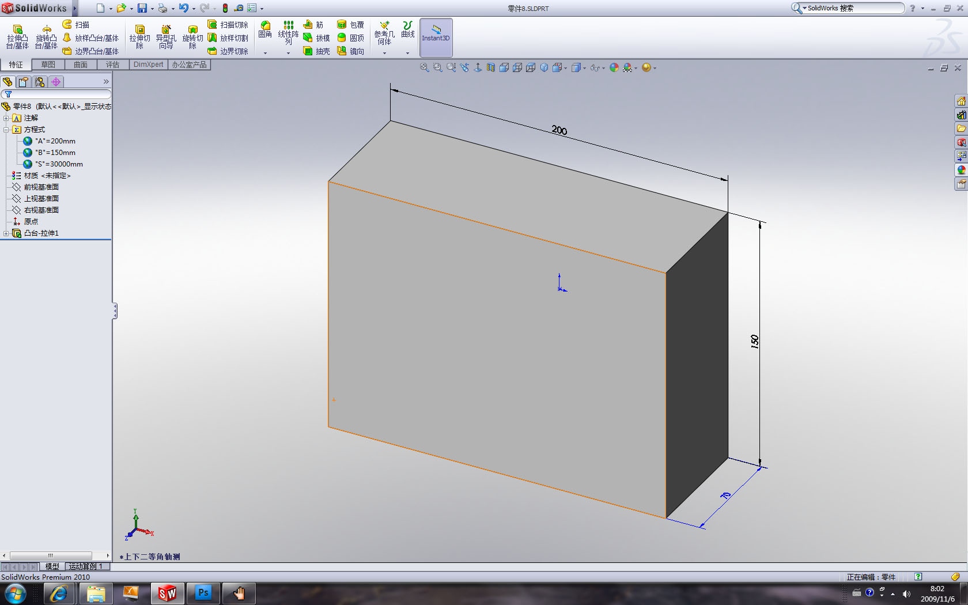Click the 边界凸台/基体 boundary boss tool
Image resolution: width=968 pixels, height=605 pixels.
[90, 51]
